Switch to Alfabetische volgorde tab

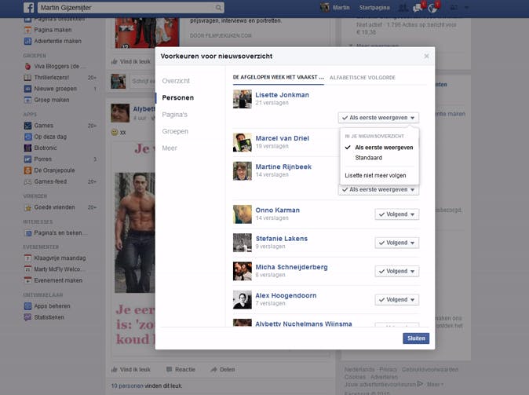point(363,77)
